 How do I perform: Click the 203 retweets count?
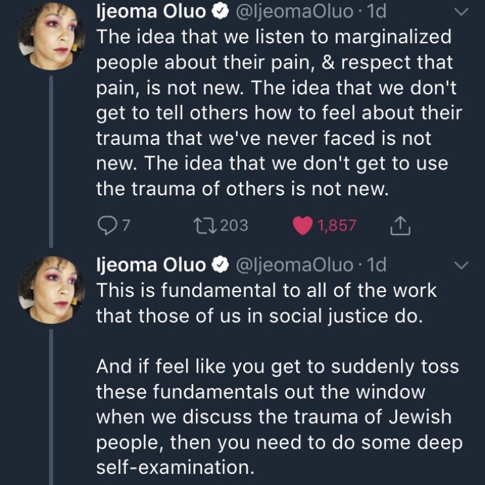tap(233, 225)
